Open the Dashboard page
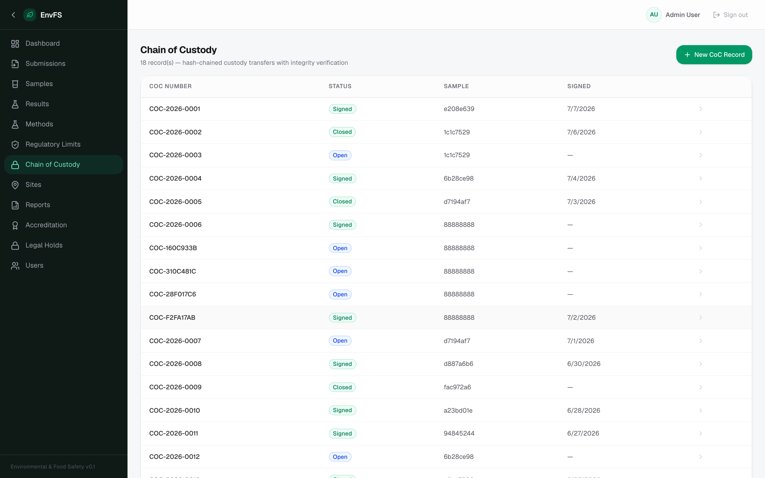This screenshot has width=765, height=478. click(63, 43)
